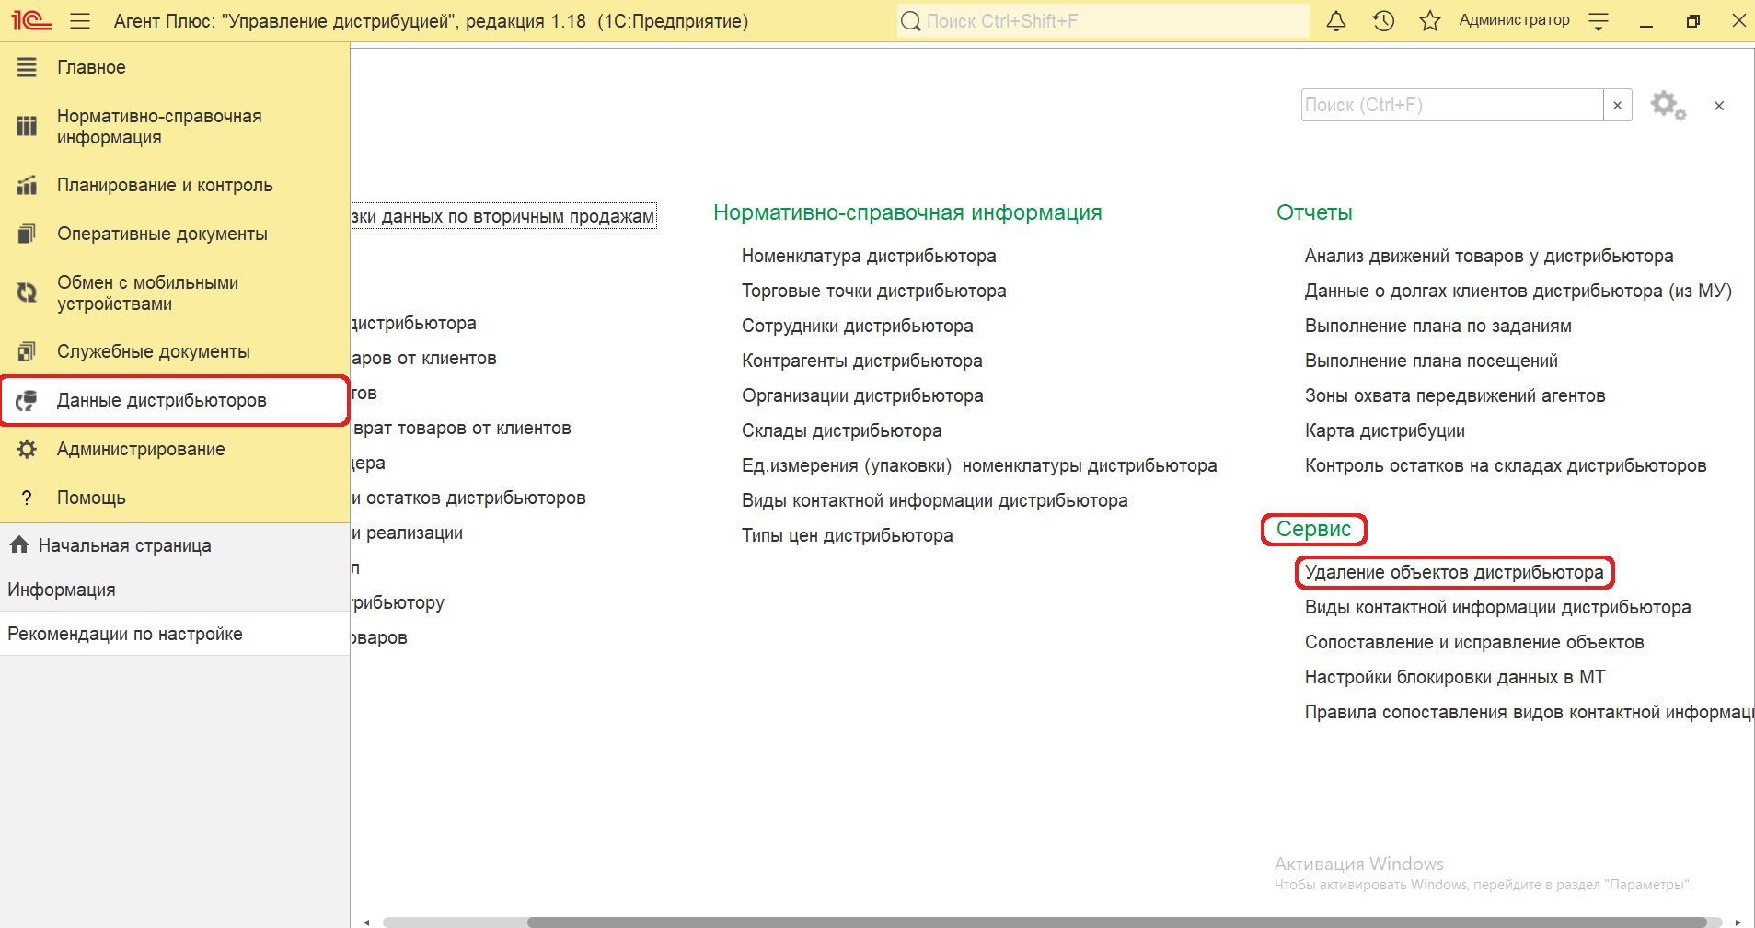Focus the global search field Ctrl+Shift+F
This screenshot has height=928, width=1755.
1103,21
